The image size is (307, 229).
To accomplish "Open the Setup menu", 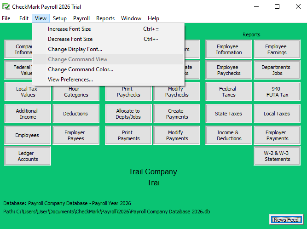I will pyautogui.click(x=60, y=18).
